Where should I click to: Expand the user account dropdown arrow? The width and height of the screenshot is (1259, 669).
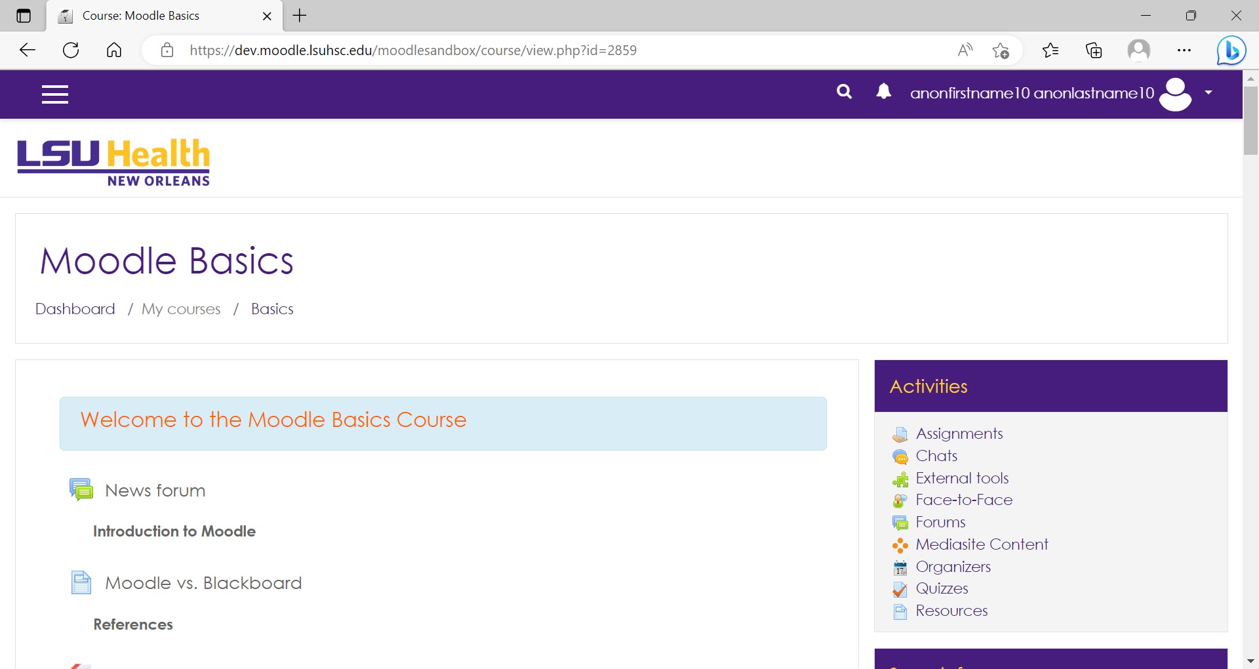pos(1208,93)
